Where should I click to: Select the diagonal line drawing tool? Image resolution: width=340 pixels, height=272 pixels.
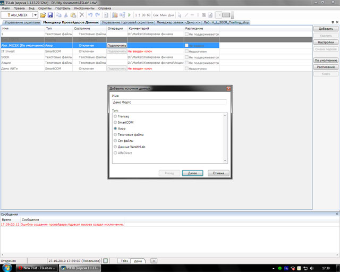186,15
